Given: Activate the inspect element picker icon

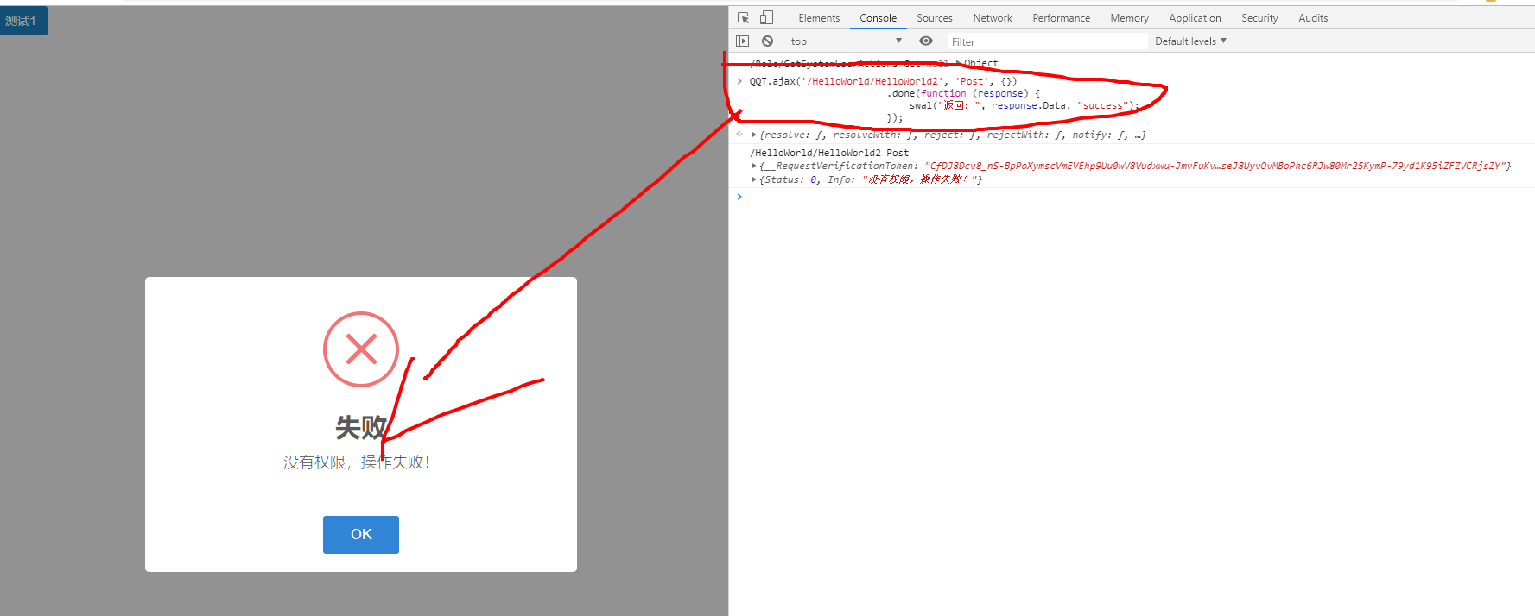Looking at the screenshot, I should coord(743,17).
